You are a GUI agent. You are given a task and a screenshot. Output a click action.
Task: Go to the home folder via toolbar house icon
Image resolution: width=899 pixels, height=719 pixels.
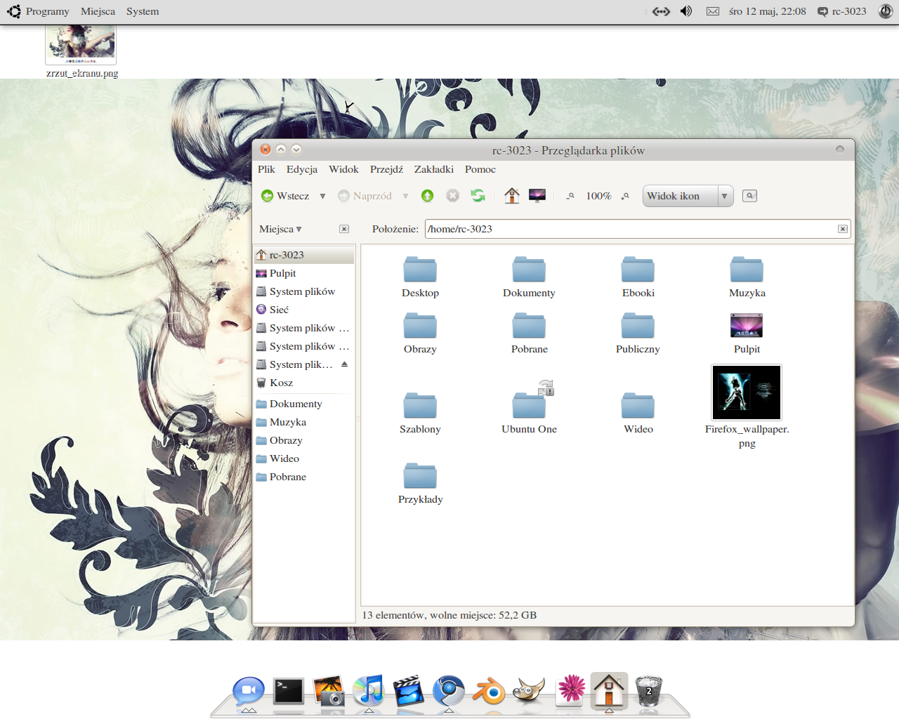coord(512,196)
